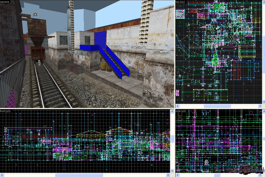Click right scroll arrow of top view

(260, 106)
